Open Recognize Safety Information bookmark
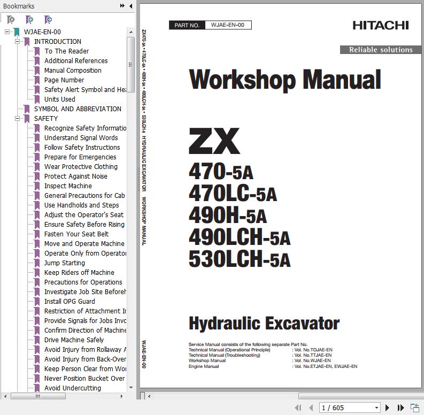This screenshot has width=424, height=415. click(x=85, y=128)
